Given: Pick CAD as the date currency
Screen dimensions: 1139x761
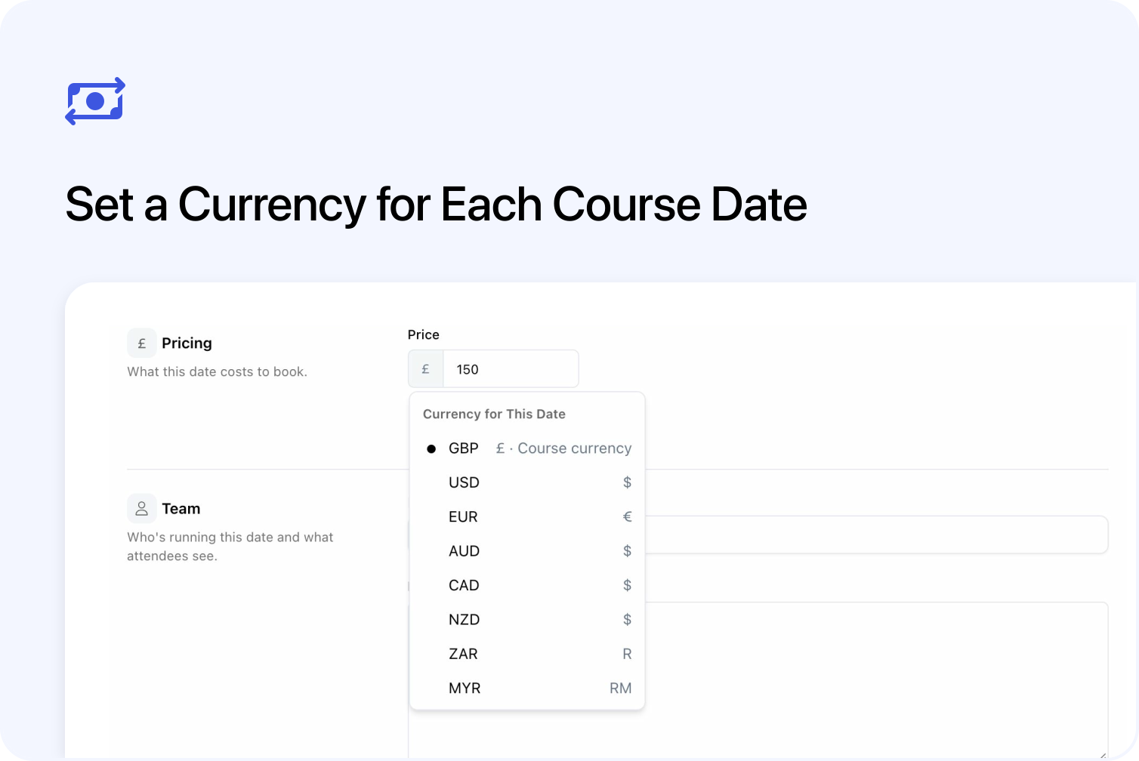Looking at the screenshot, I should point(527,585).
